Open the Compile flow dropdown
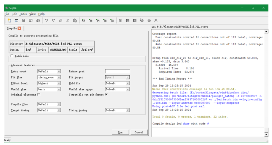Viewport: 272px width, 145px height. click(49, 104)
